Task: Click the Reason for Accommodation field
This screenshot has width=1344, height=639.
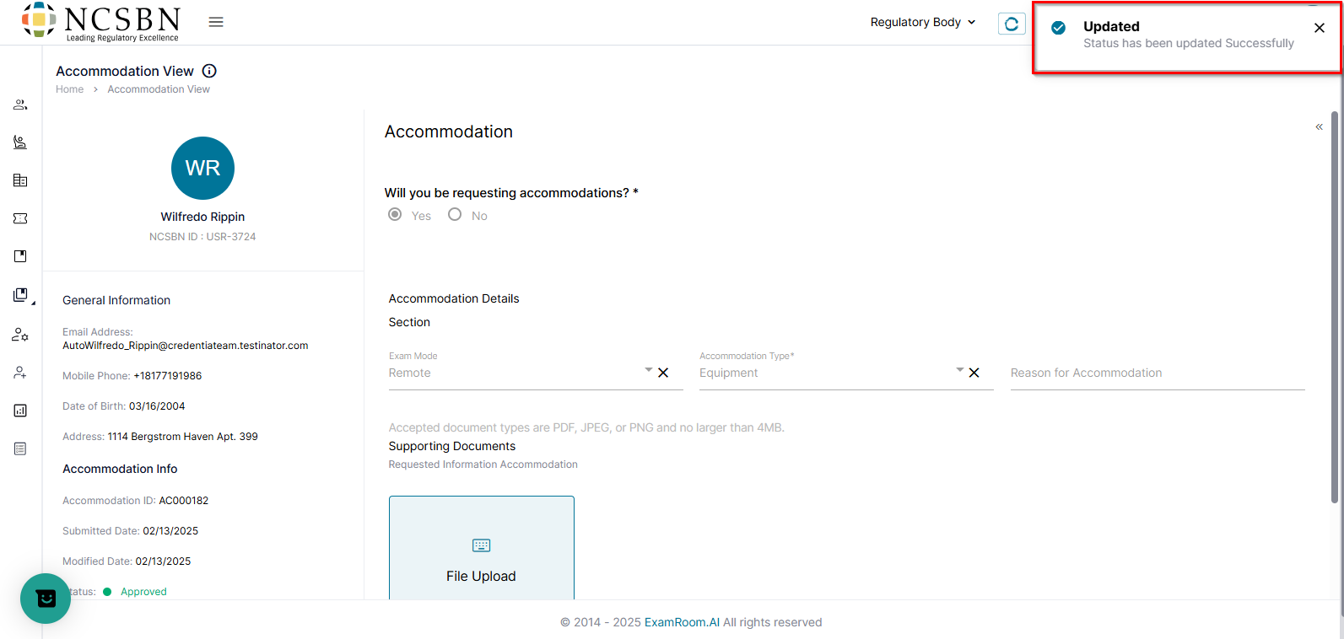Action: pyautogui.click(x=1157, y=373)
